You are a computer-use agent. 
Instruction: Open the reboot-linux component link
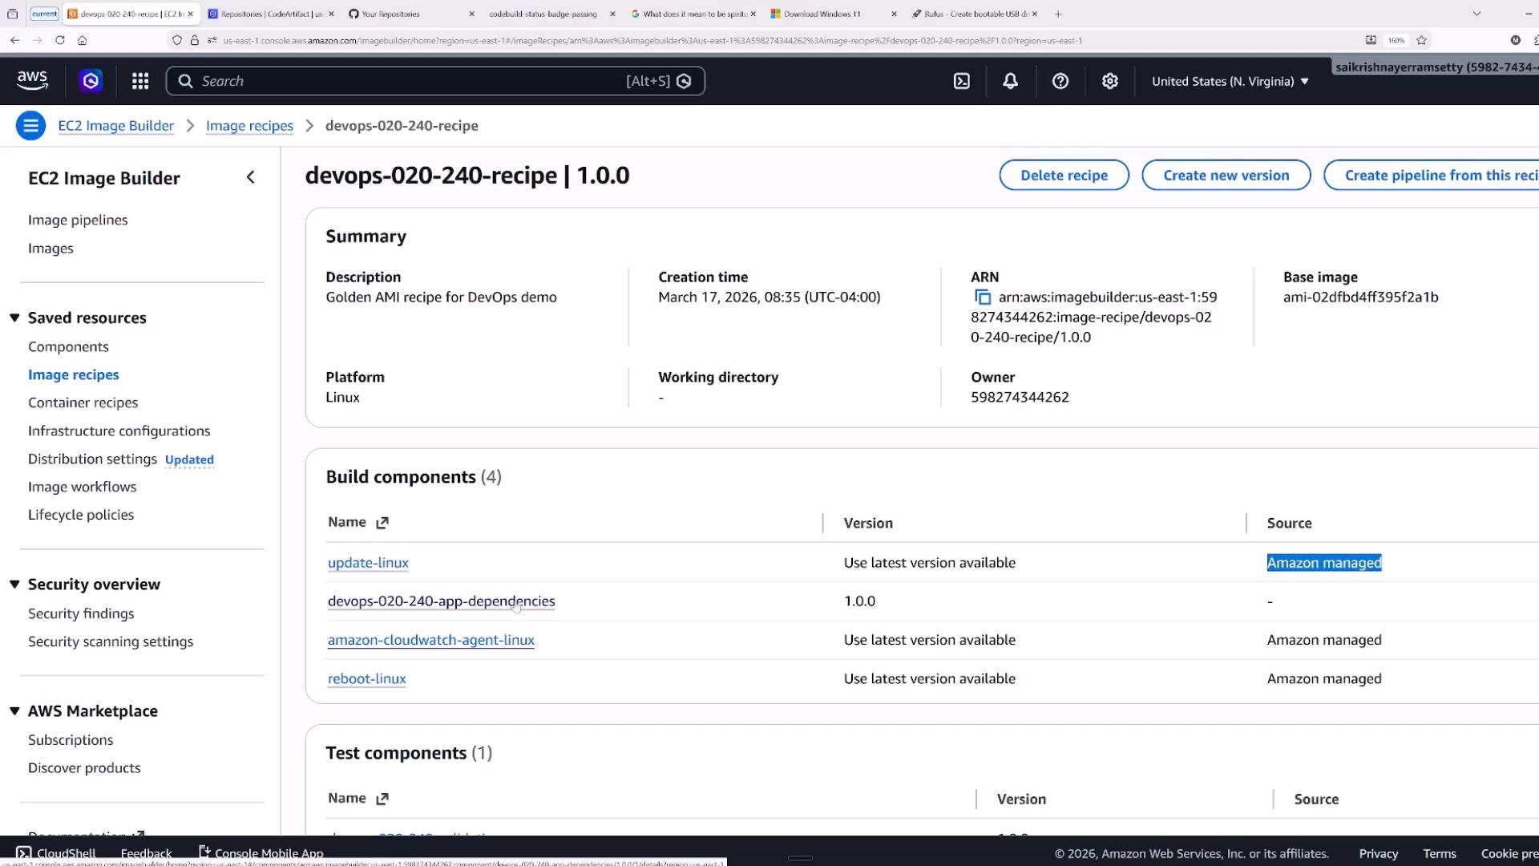click(366, 678)
